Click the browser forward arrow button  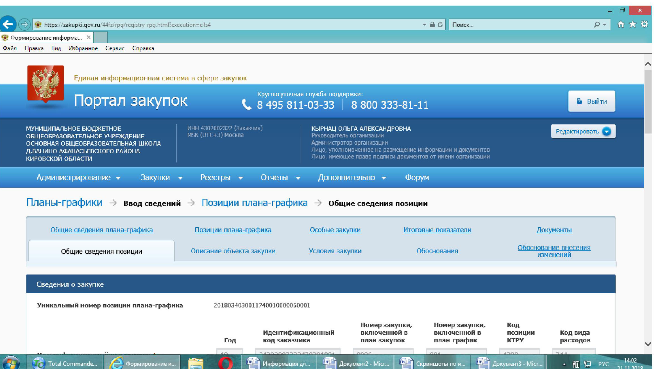coord(24,24)
